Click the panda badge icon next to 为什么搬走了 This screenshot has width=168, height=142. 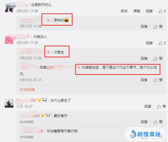coord(45,100)
